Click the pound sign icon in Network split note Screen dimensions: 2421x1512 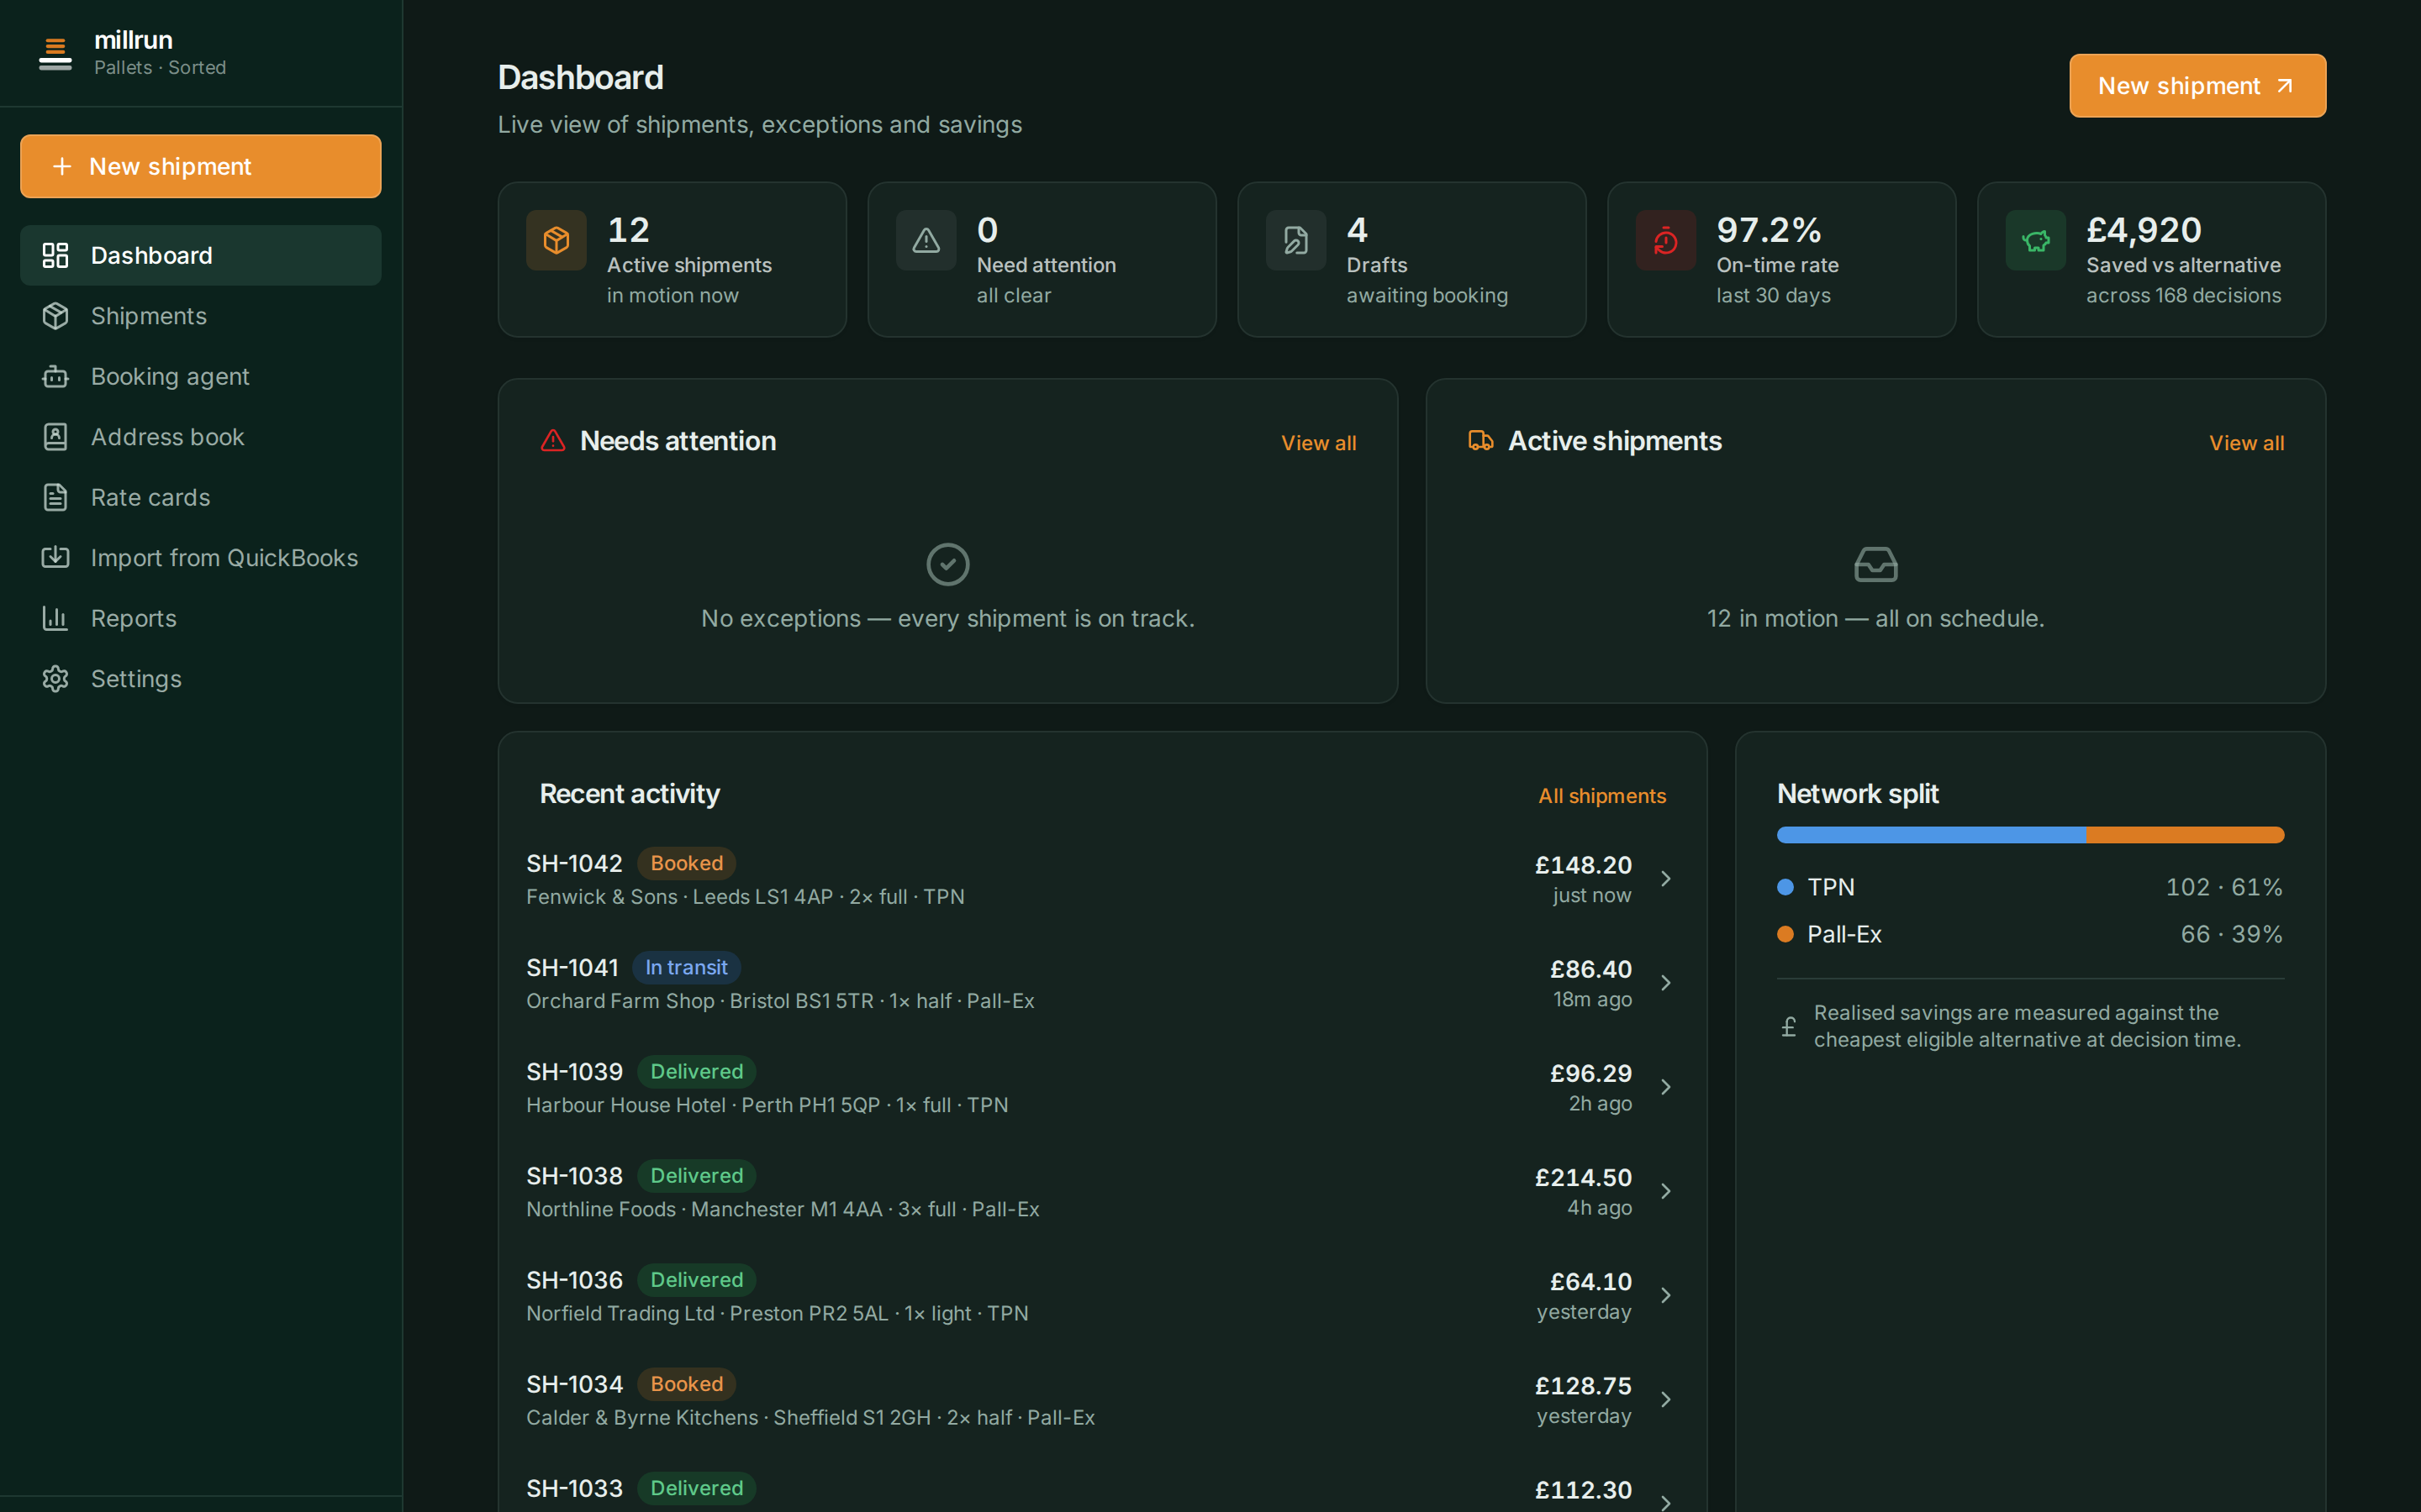click(1789, 1026)
